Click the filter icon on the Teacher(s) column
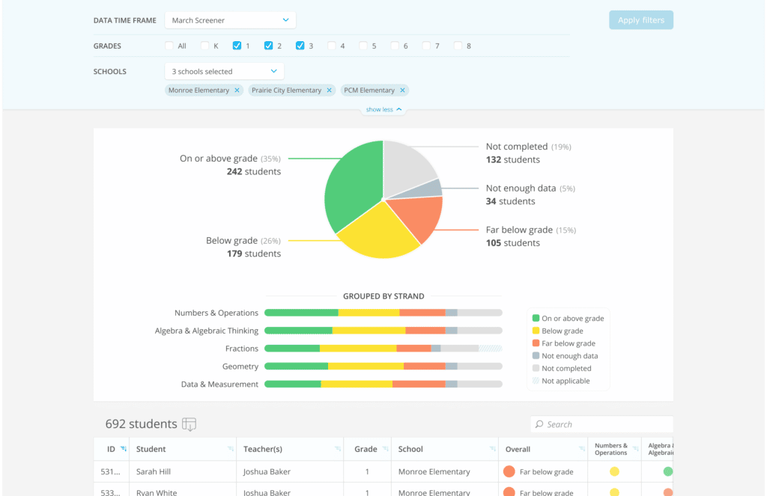The height and width of the screenshot is (496, 767). 337,449
